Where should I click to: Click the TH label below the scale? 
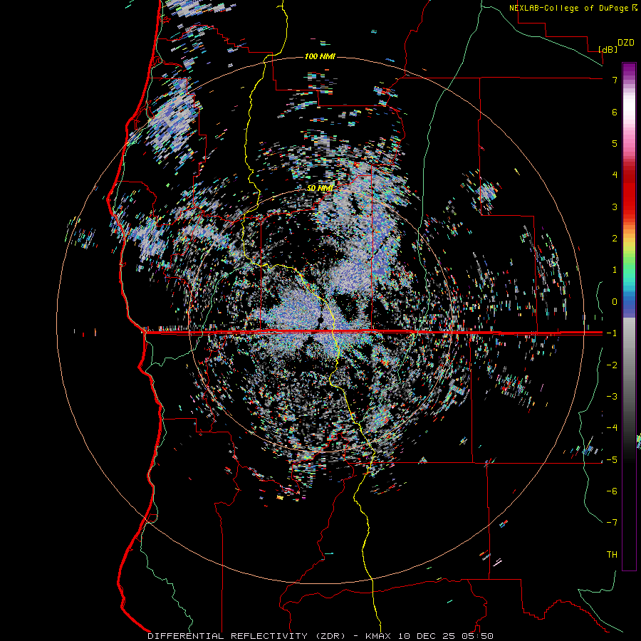[x=612, y=555]
